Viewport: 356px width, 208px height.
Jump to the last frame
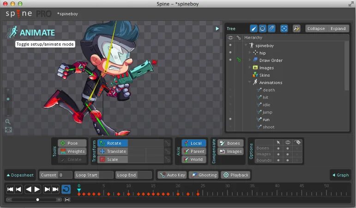coord(55,190)
